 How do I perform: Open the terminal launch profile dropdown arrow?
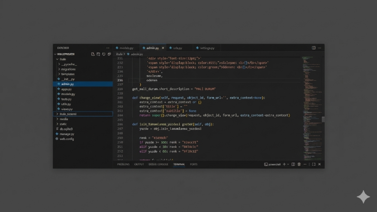click(x=288, y=164)
